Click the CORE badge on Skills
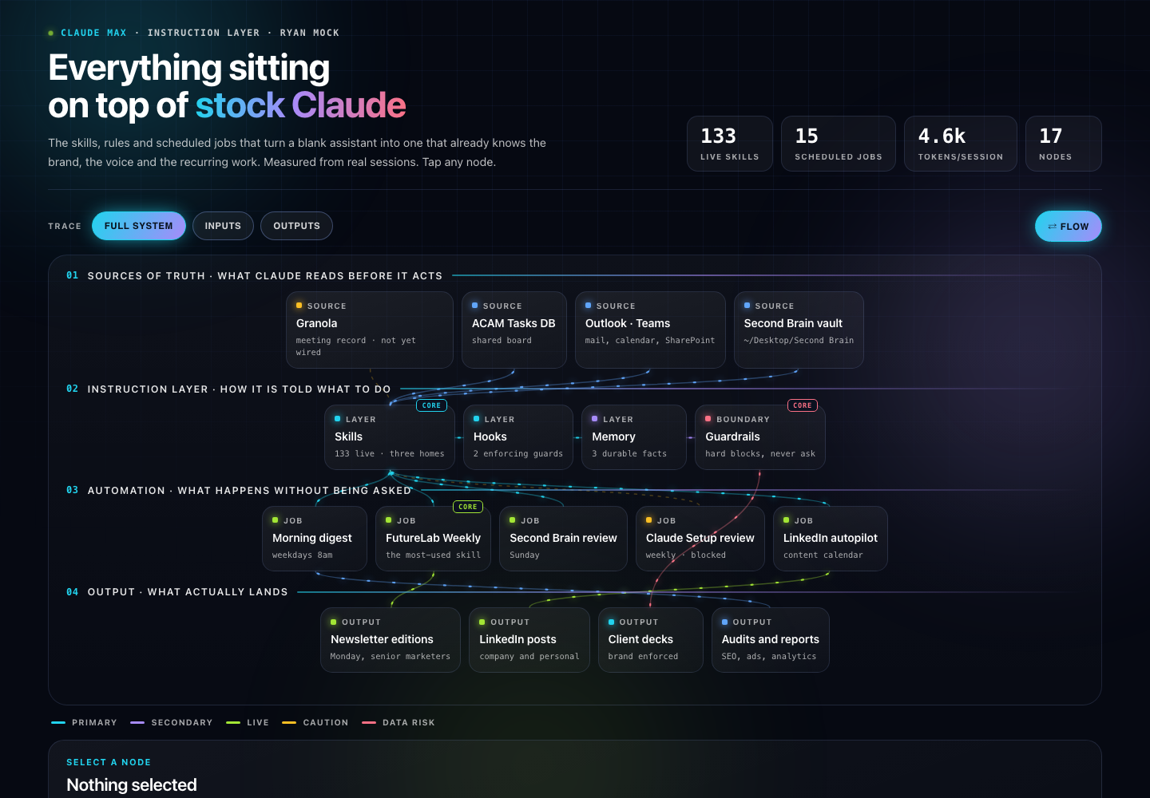 click(431, 405)
